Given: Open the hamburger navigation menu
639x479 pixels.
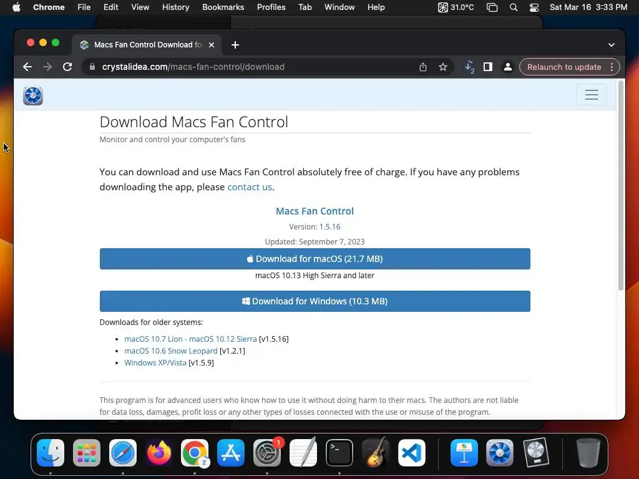Looking at the screenshot, I should click(x=592, y=95).
